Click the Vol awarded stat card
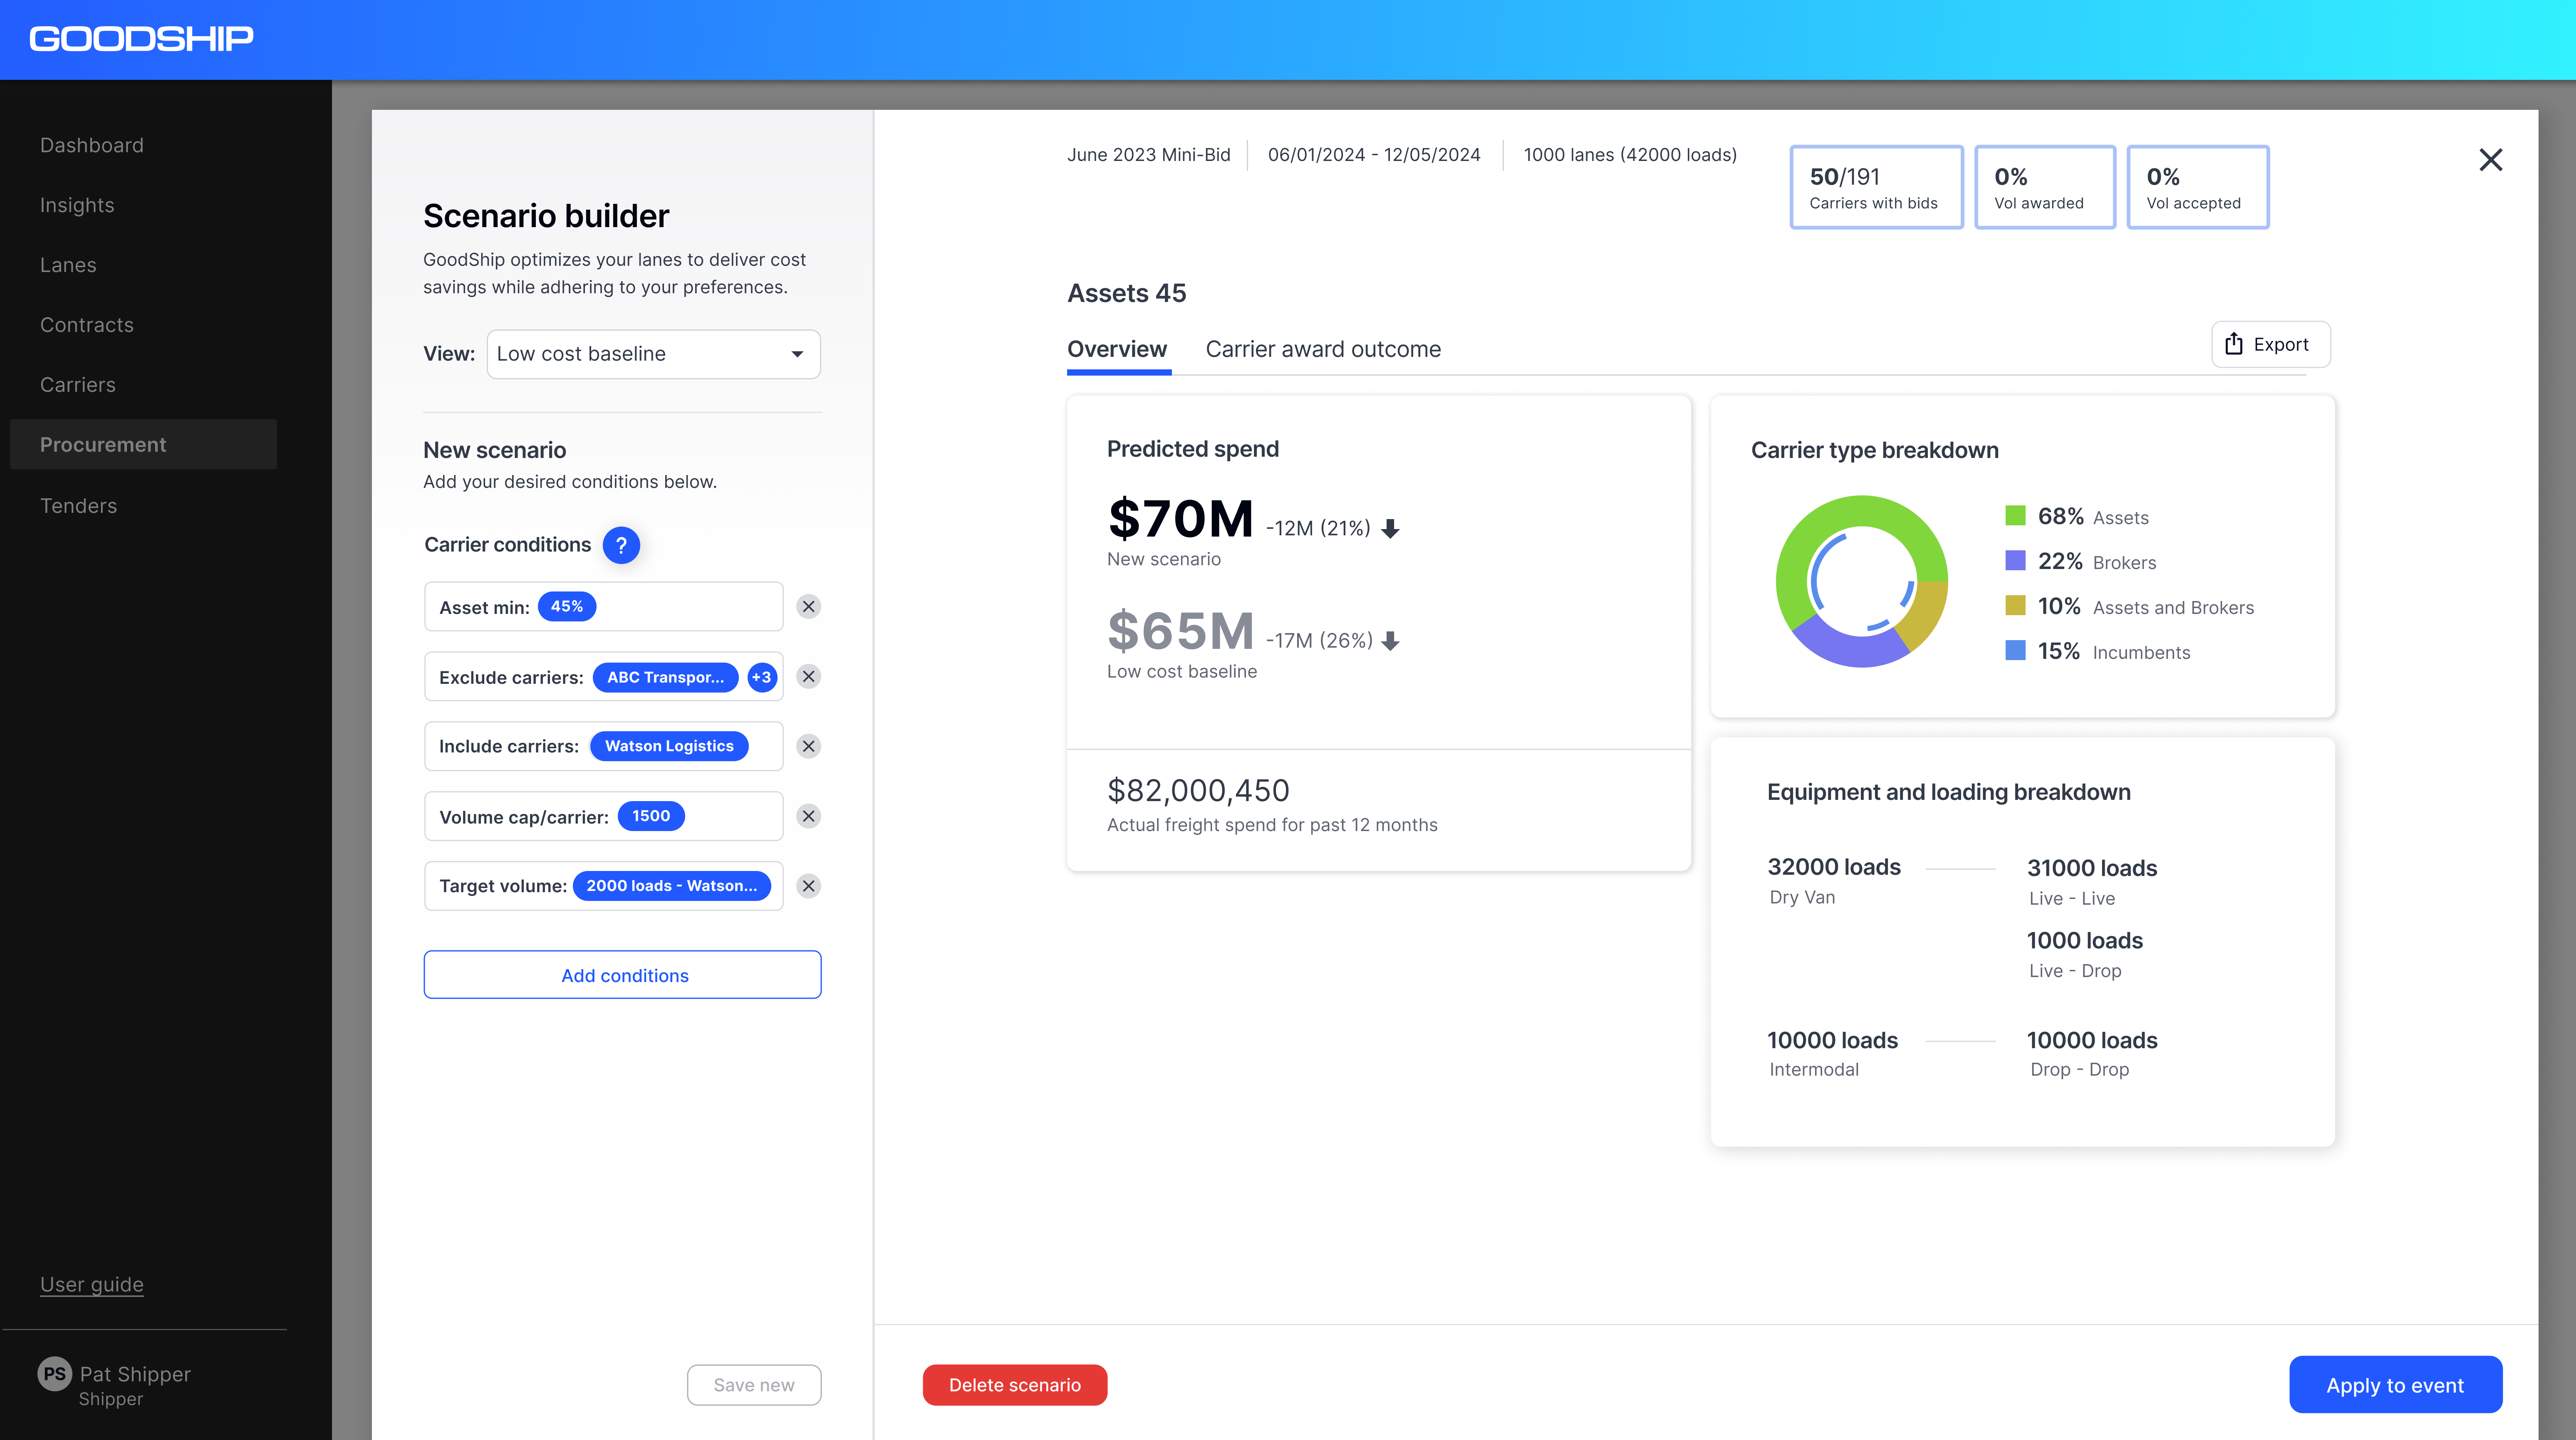Image resolution: width=2576 pixels, height=1440 pixels. (2045, 188)
